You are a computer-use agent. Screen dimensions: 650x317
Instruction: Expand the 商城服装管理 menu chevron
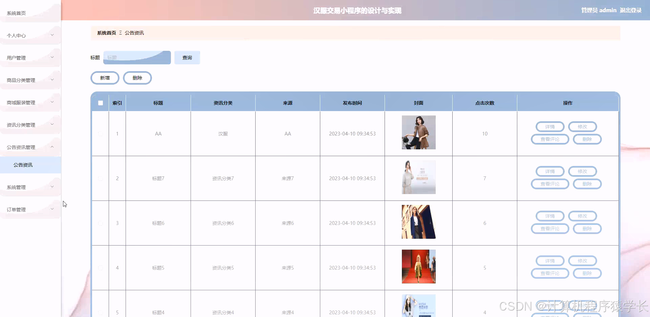pos(52,102)
